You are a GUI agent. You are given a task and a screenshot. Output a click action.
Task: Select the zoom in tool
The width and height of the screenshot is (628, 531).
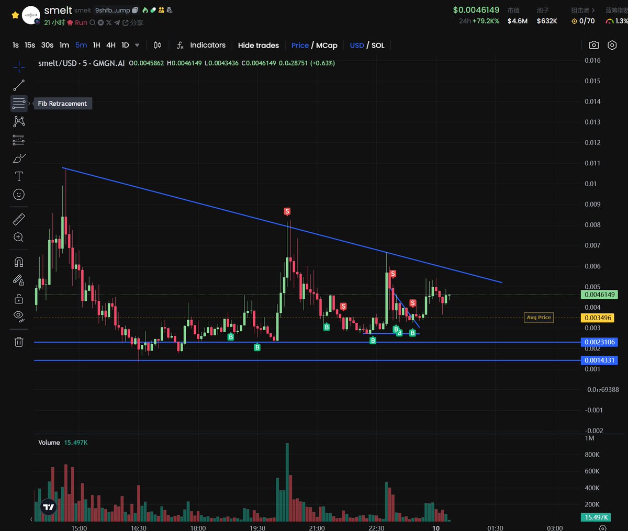pyautogui.click(x=19, y=238)
